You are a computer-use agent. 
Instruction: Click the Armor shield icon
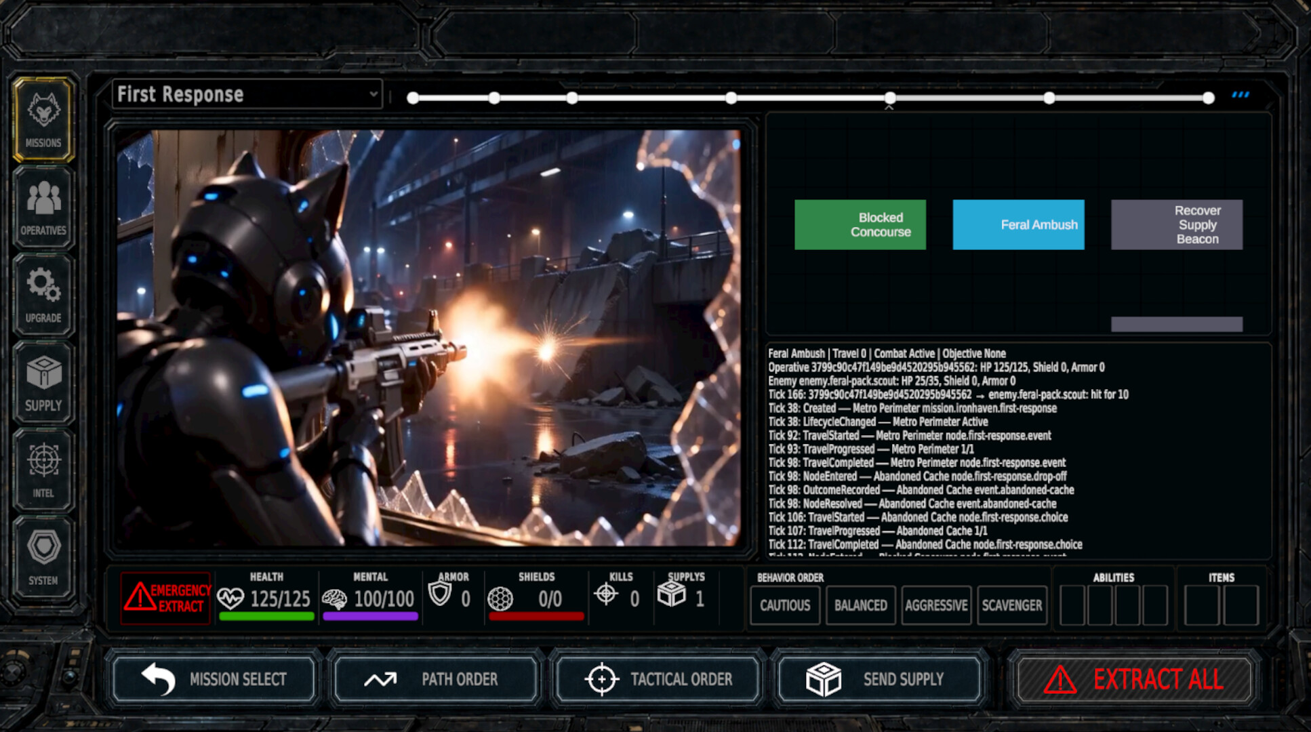440,594
